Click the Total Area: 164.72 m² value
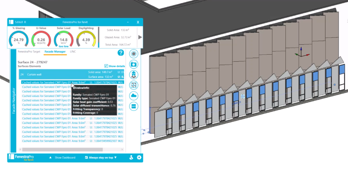The height and width of the screenshot is (196, 348). tap(118, 45)
